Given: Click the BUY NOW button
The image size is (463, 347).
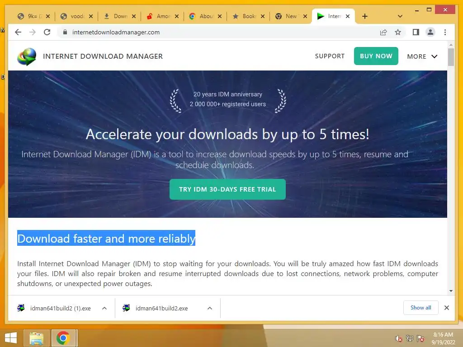Looking at the screenshot, I should click(376, 56).
